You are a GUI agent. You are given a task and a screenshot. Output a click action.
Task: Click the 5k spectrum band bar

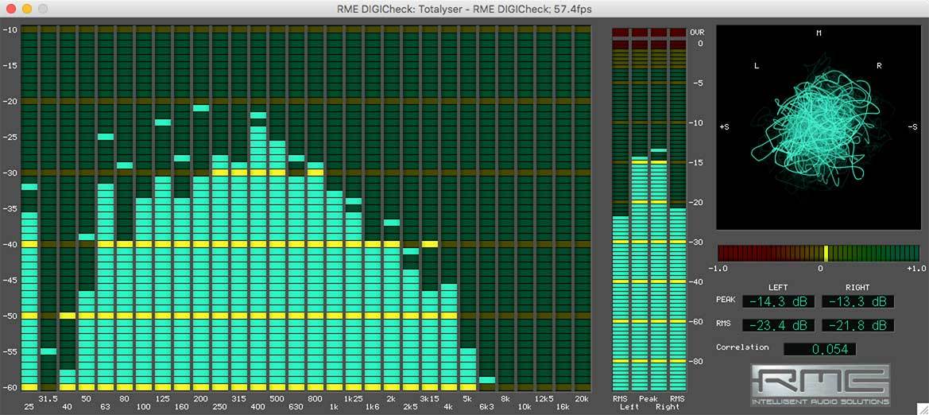(x=467, y=370)
